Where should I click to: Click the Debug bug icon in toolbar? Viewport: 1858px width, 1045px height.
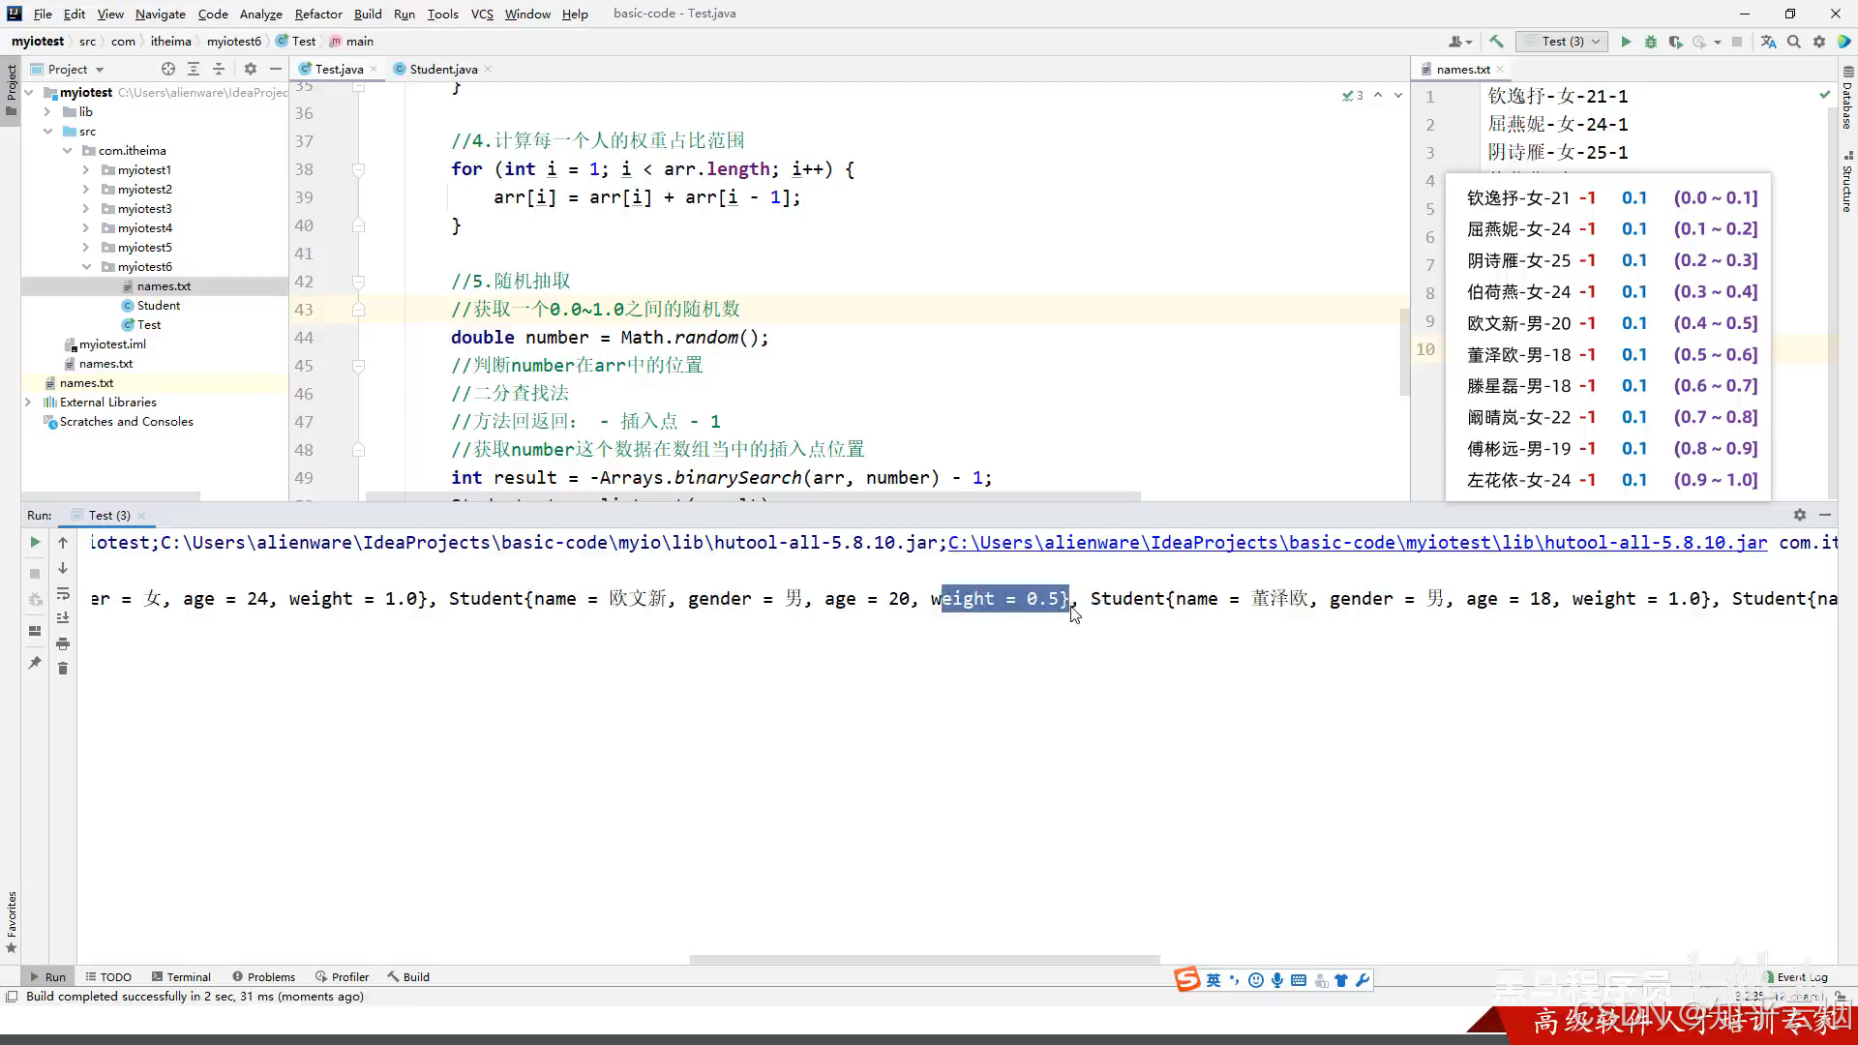(x=1651, y=42)
